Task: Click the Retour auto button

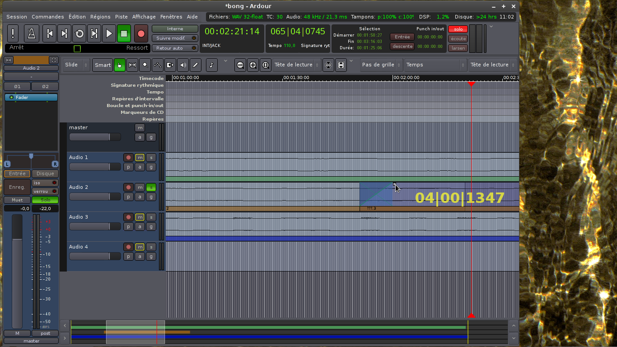Action: (x=174, y=48)
